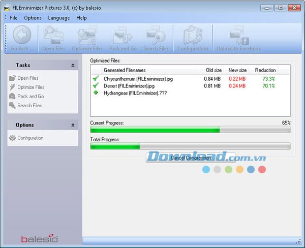
Task: Sort by the Reduction column header
Action: [x=263, y=70]
